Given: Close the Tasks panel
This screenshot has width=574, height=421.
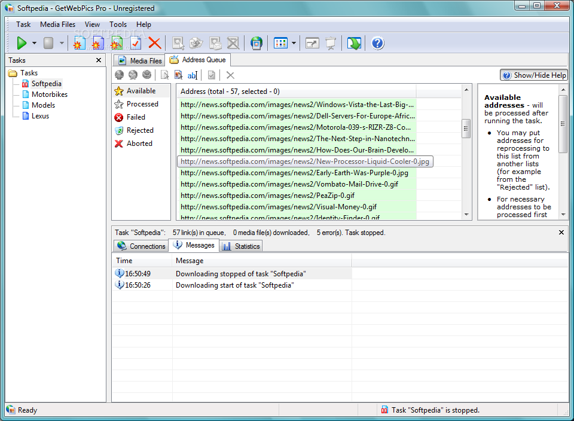Looking at the screenshot, I should pos(99,60).
